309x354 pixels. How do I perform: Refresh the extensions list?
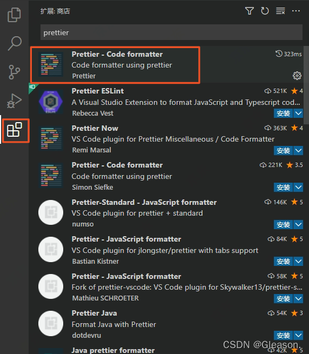pos(265,11)
